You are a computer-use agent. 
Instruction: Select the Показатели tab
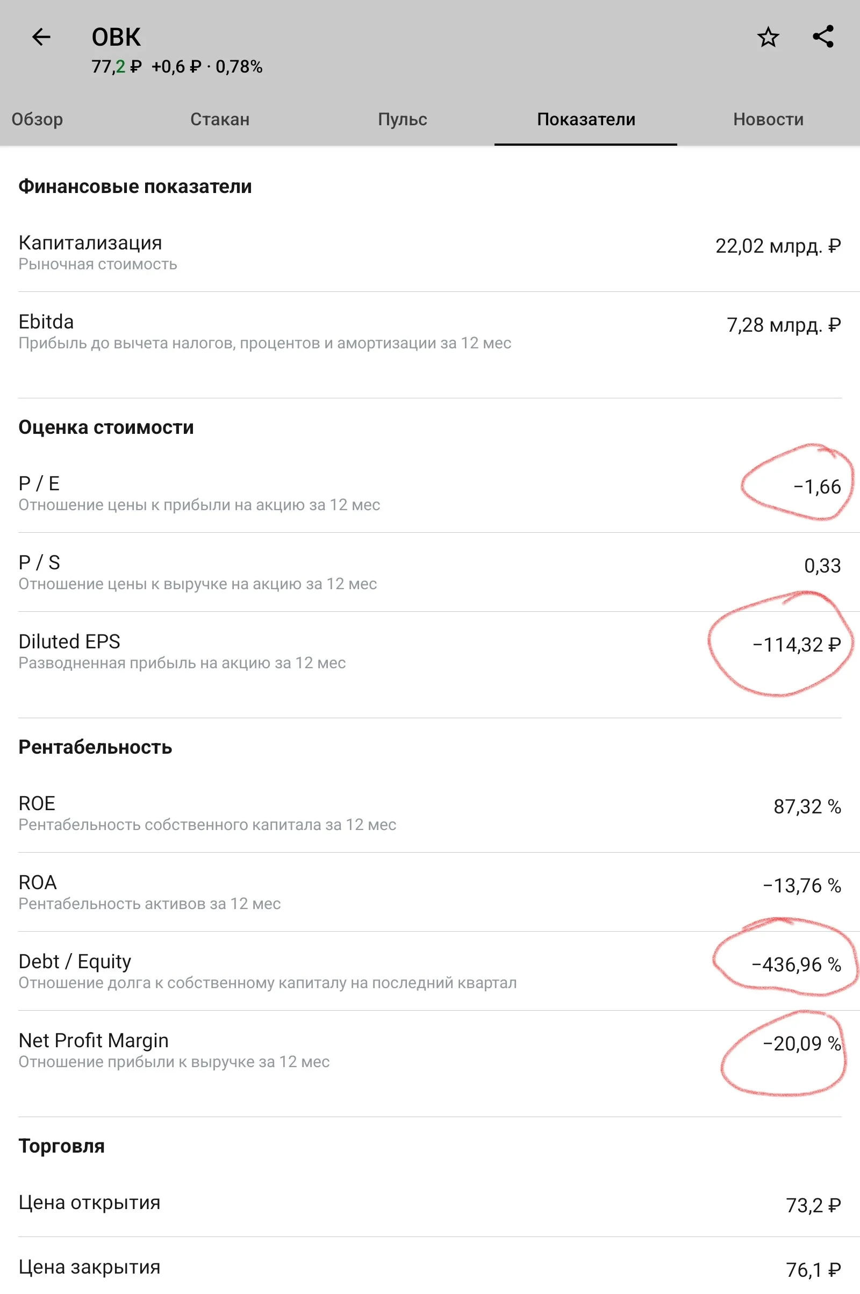click(x=586, y=119)
